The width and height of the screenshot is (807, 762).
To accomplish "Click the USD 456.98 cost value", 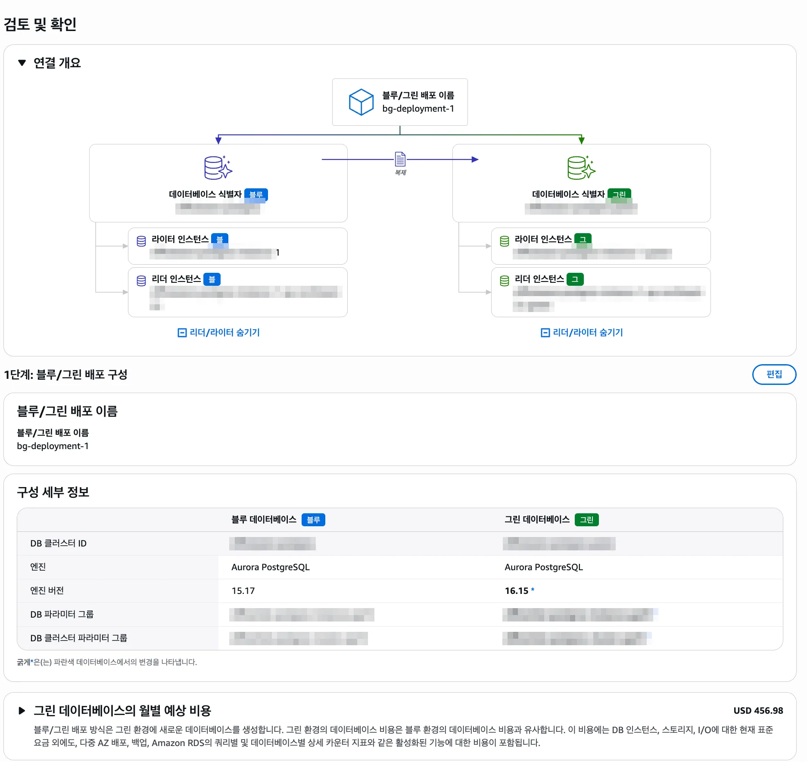I will tap(758, 711).
